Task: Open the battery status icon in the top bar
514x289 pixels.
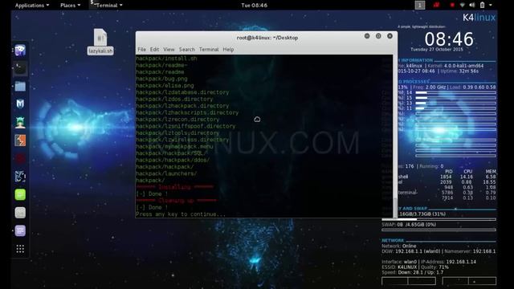Action: pos(482,5)
